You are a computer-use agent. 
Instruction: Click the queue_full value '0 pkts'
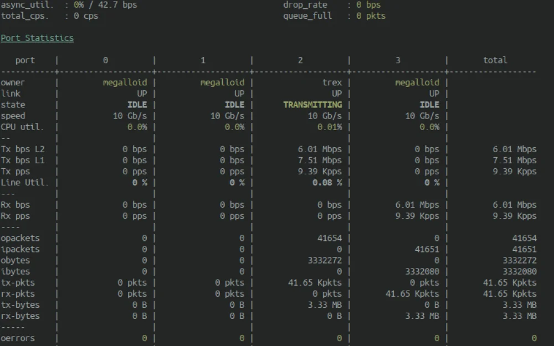371,16
